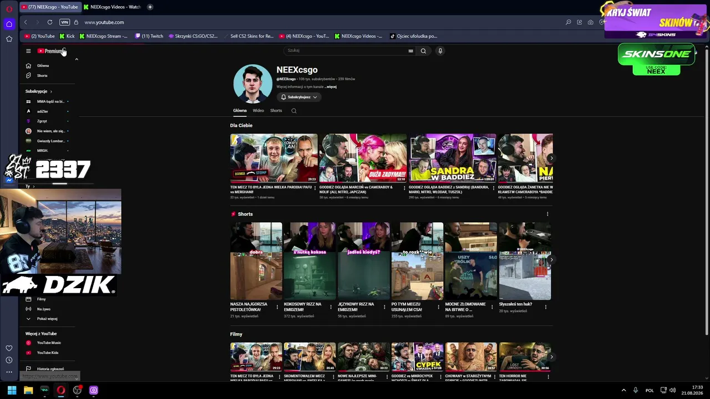The image size is (710, 399).
Task: Search within channel using magnifier icon
Action: coord(294,111)
